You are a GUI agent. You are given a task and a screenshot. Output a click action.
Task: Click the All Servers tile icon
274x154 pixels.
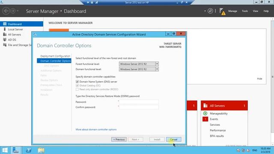(205, 106)
